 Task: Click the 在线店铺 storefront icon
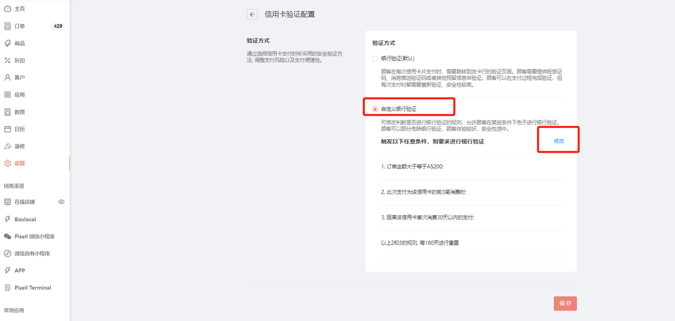(x=7, y=202)
